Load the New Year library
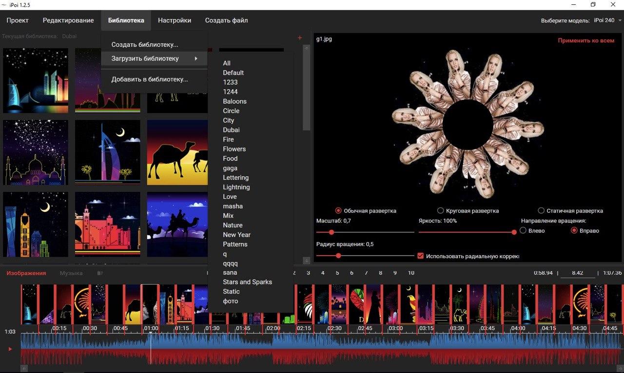Viewport: 624px width, 373px height. [x=236, y=235]
